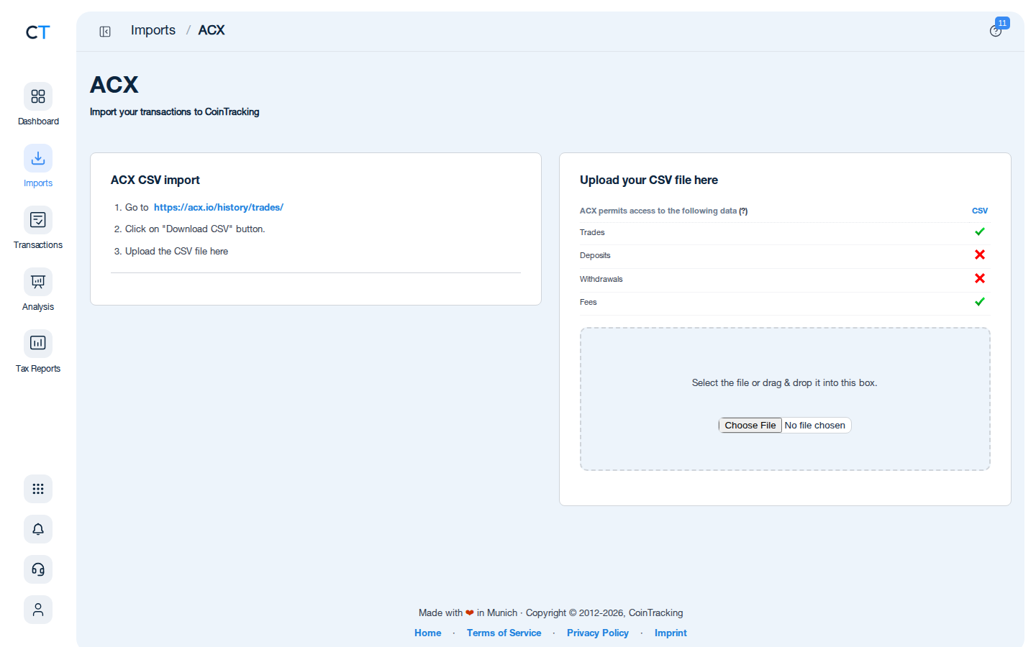
Task: Click the Analysis label in the sidebar
Action: [38, 307]
